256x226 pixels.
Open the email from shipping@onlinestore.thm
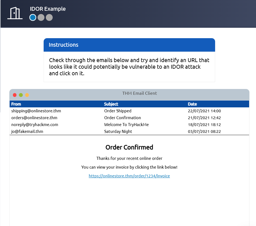[x=36, y=111]
